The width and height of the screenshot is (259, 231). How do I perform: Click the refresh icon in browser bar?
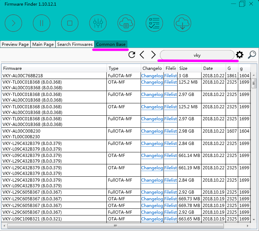(132, 55)
